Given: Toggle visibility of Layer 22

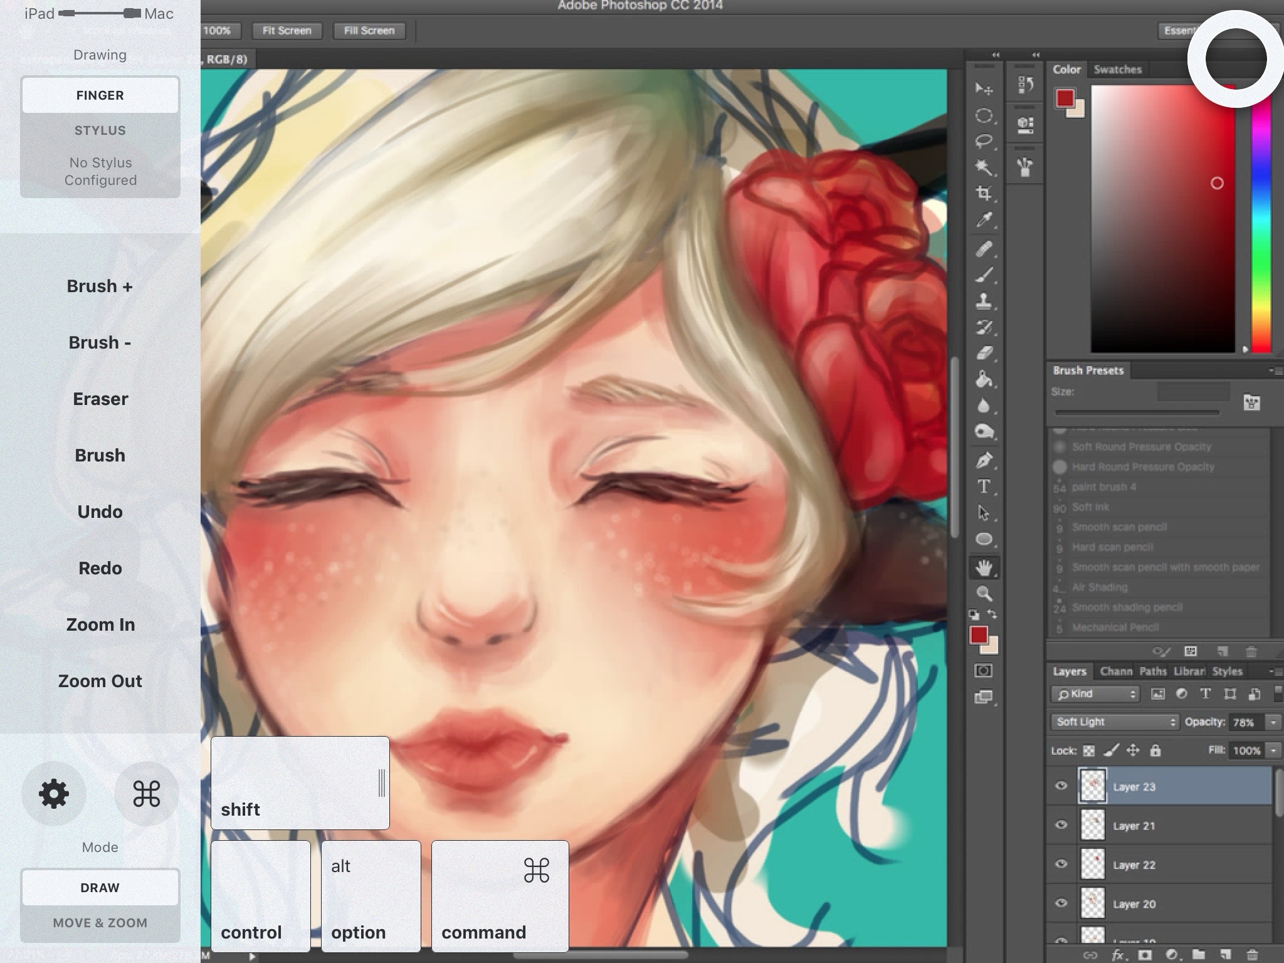Looking at the screenshot, I should coord(1061,864).
